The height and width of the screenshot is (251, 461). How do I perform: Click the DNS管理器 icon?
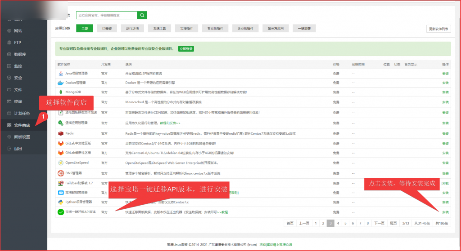click(61, 173)
